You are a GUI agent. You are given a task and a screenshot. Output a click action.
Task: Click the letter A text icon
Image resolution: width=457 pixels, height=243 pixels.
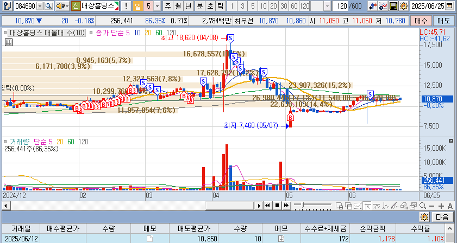450,206
